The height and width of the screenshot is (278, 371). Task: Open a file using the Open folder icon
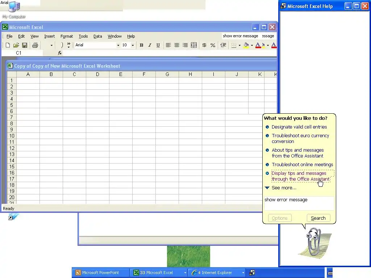(x=16, y=45)
